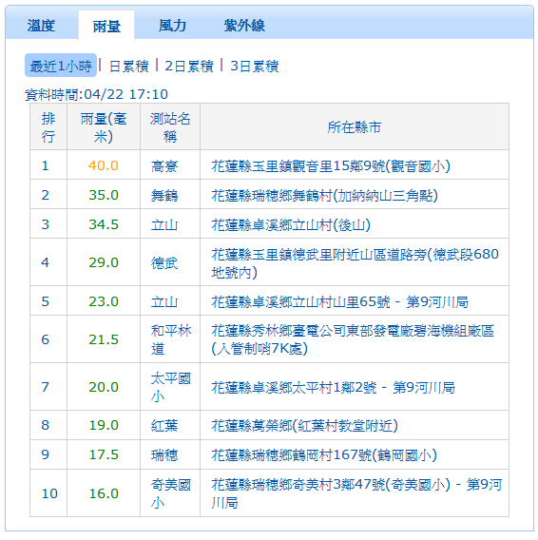Click address 花蓮縣瑞穗鄉鶴岡村167號(鶴岡國小)
538x540 pixels.
pyautogui.click(x=324, y=455)
